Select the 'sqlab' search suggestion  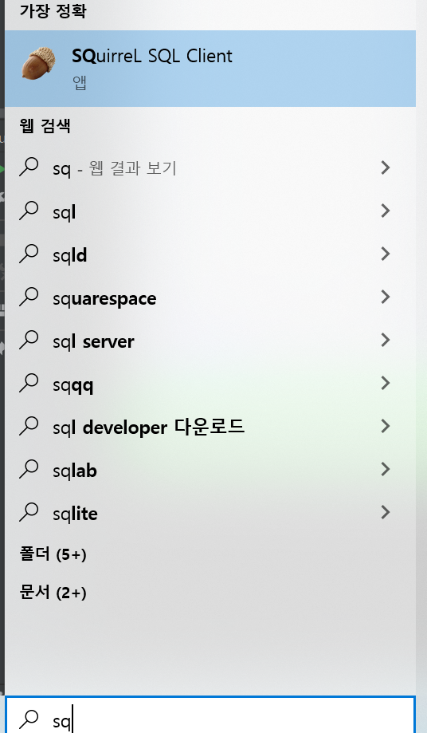click(x=210, y=469)
